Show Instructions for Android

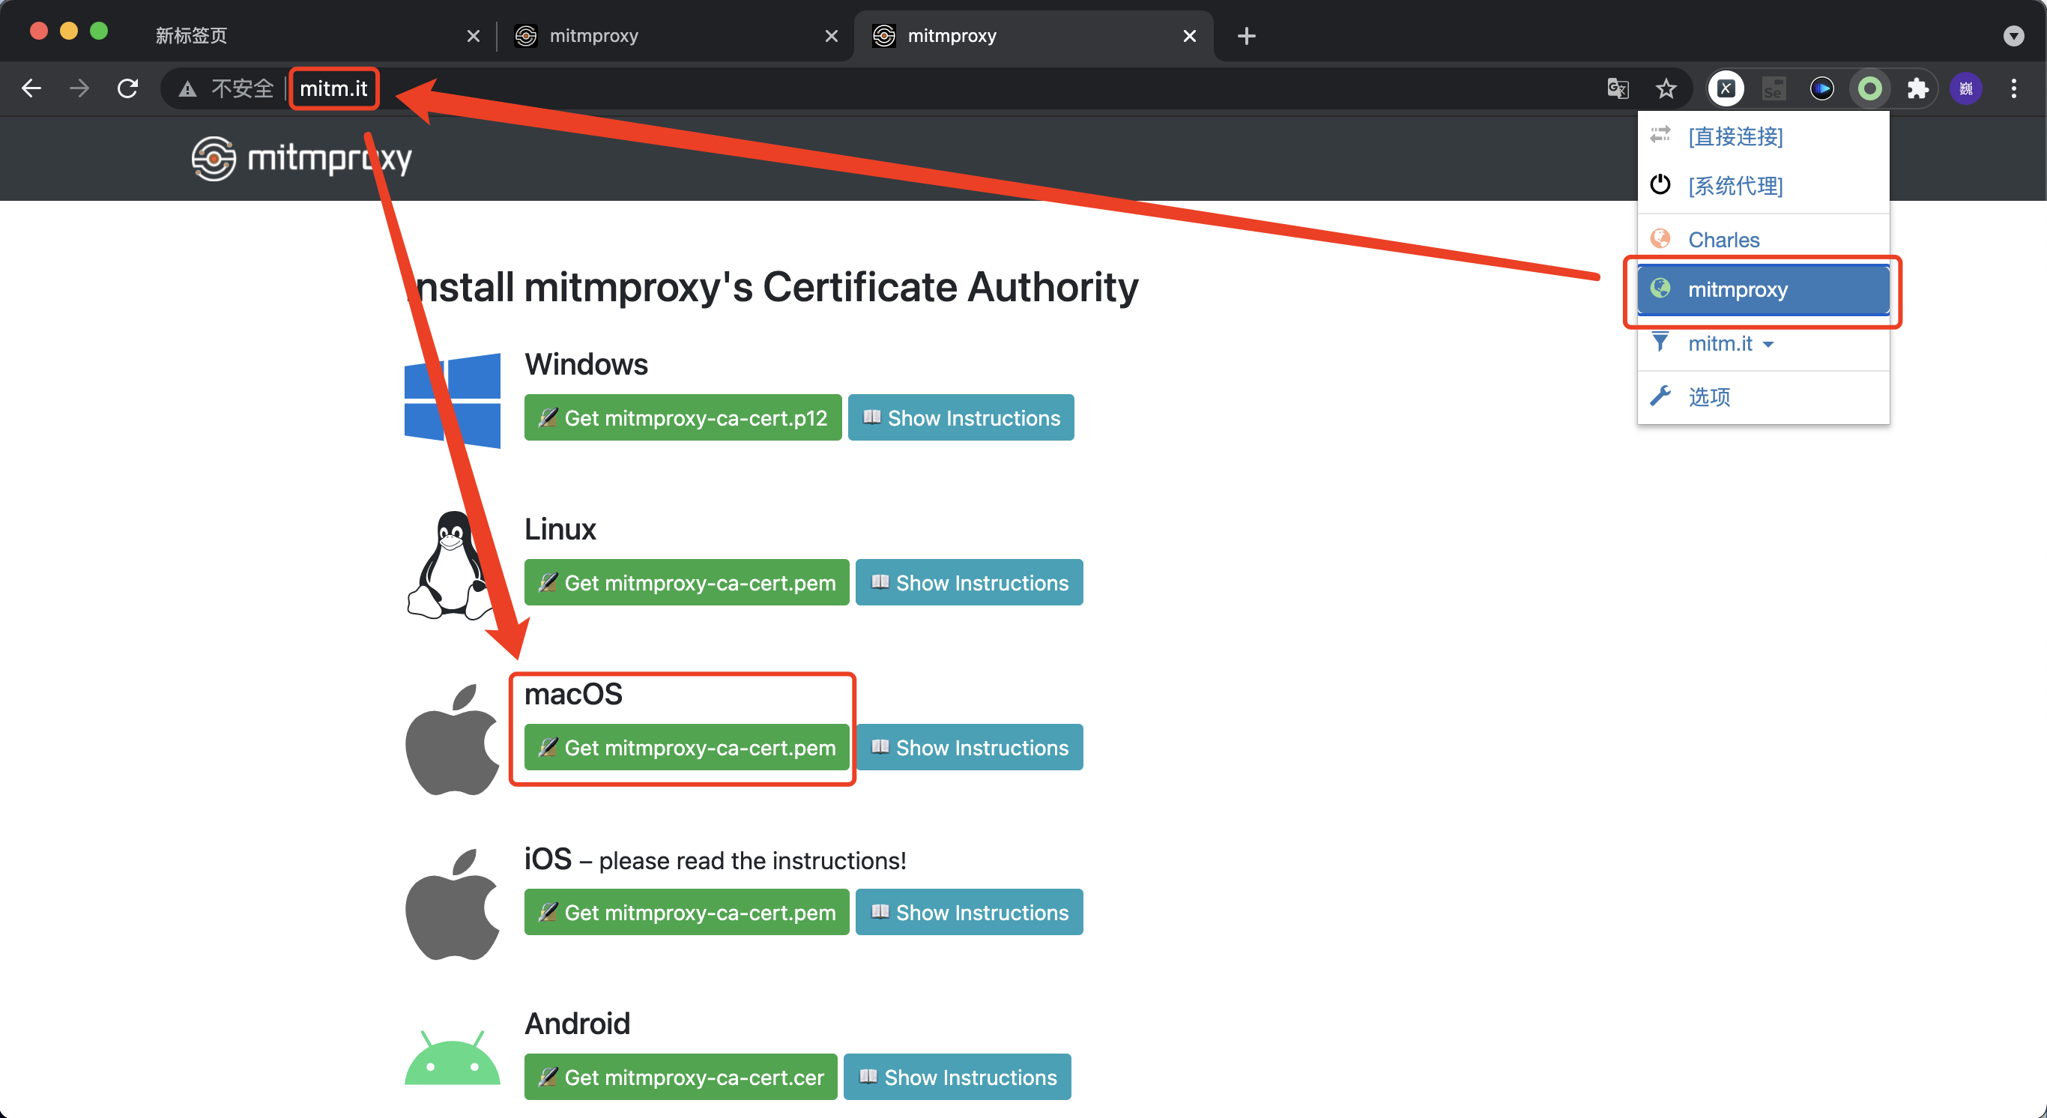pos(958,1077)
